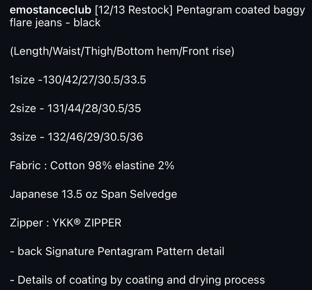Screen dimensions: 312x290
Task: Click the "flare jeans - black" line
Action: [55, 22]
